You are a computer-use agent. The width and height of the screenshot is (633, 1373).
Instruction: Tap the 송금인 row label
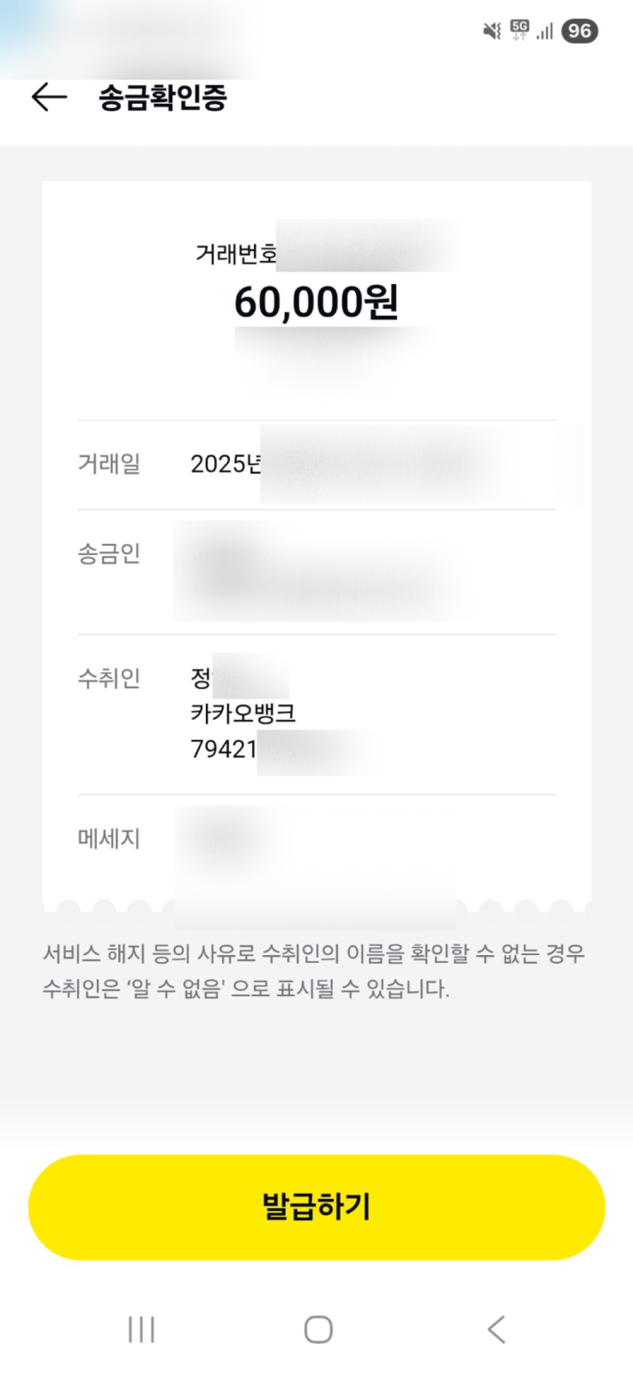coord(109,554)
